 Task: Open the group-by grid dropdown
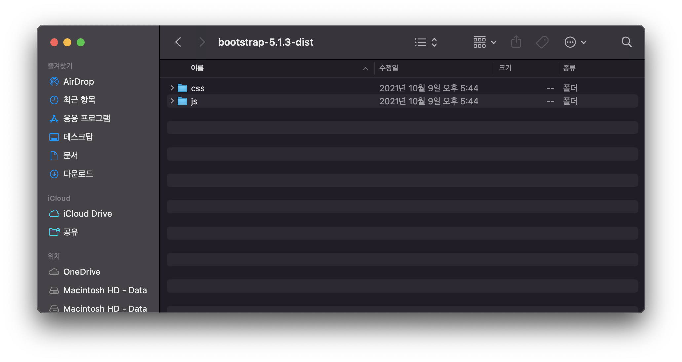[484, 42]
